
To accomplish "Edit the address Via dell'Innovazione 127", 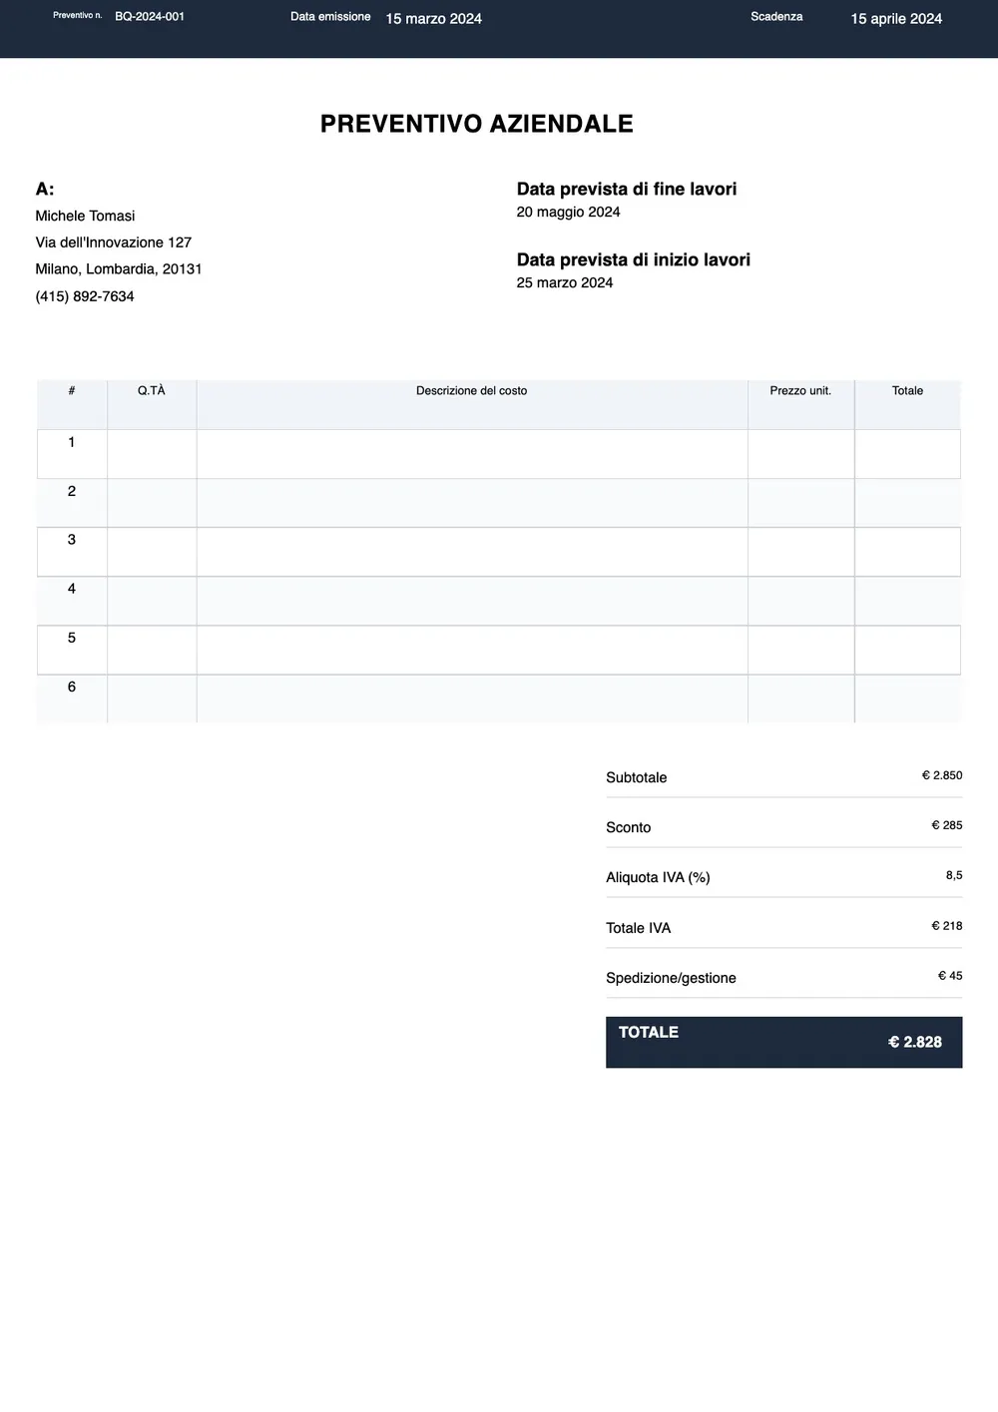I will coord(114,242).
